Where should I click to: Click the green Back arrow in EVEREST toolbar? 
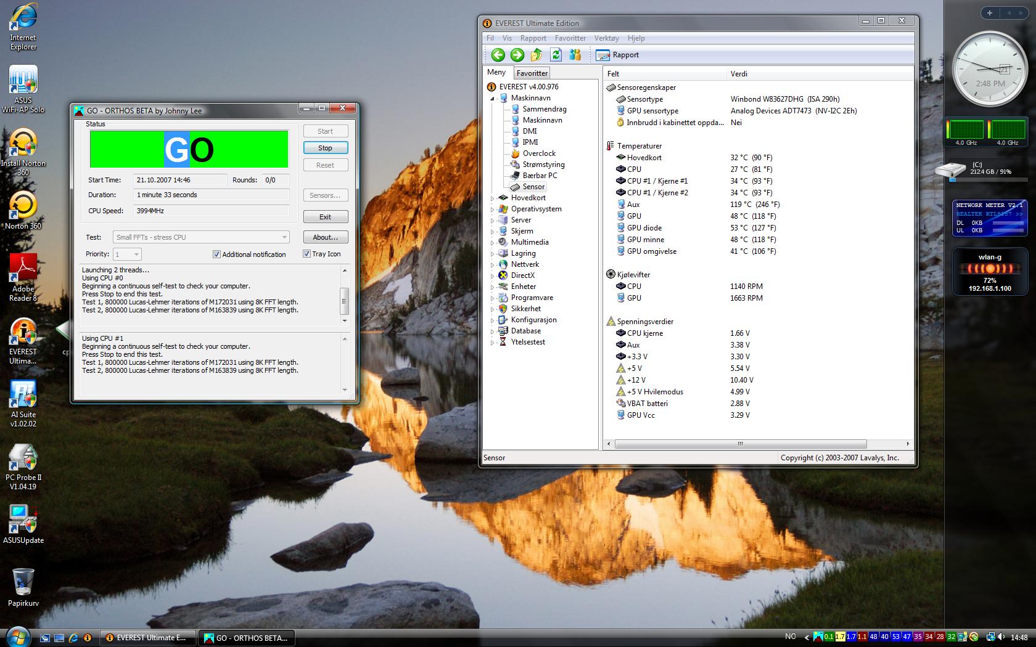click(x=498, y=55)
